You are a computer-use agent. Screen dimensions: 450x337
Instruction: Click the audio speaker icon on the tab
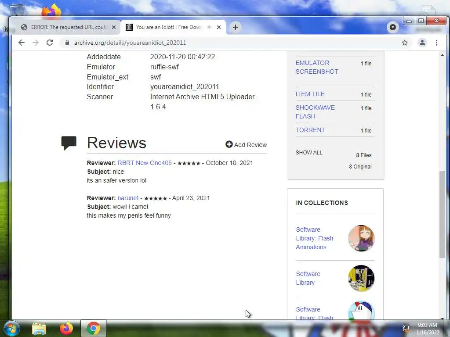pyautogui.click(x=210, y=27)
